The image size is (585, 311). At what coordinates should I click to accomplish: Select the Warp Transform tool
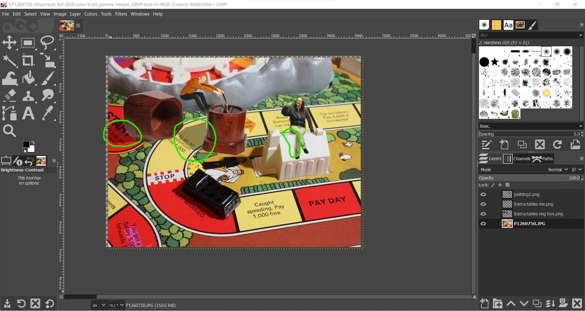[10, 78]
